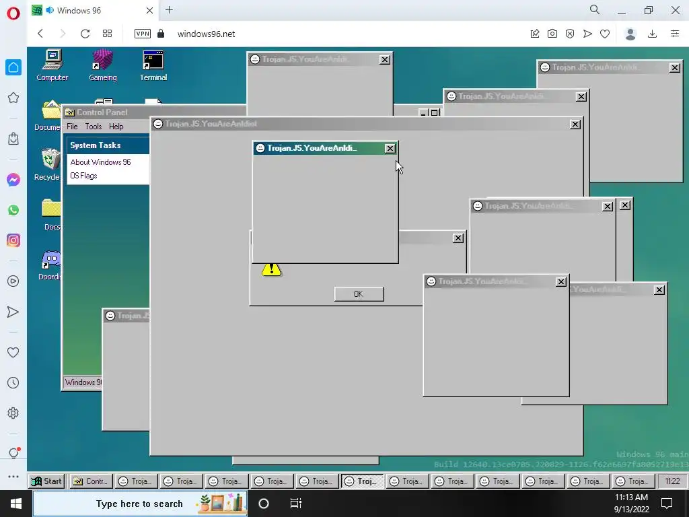Take snapshot with camera icon
Viewport: 689px width, 517px height.
(x=552, y=34)
